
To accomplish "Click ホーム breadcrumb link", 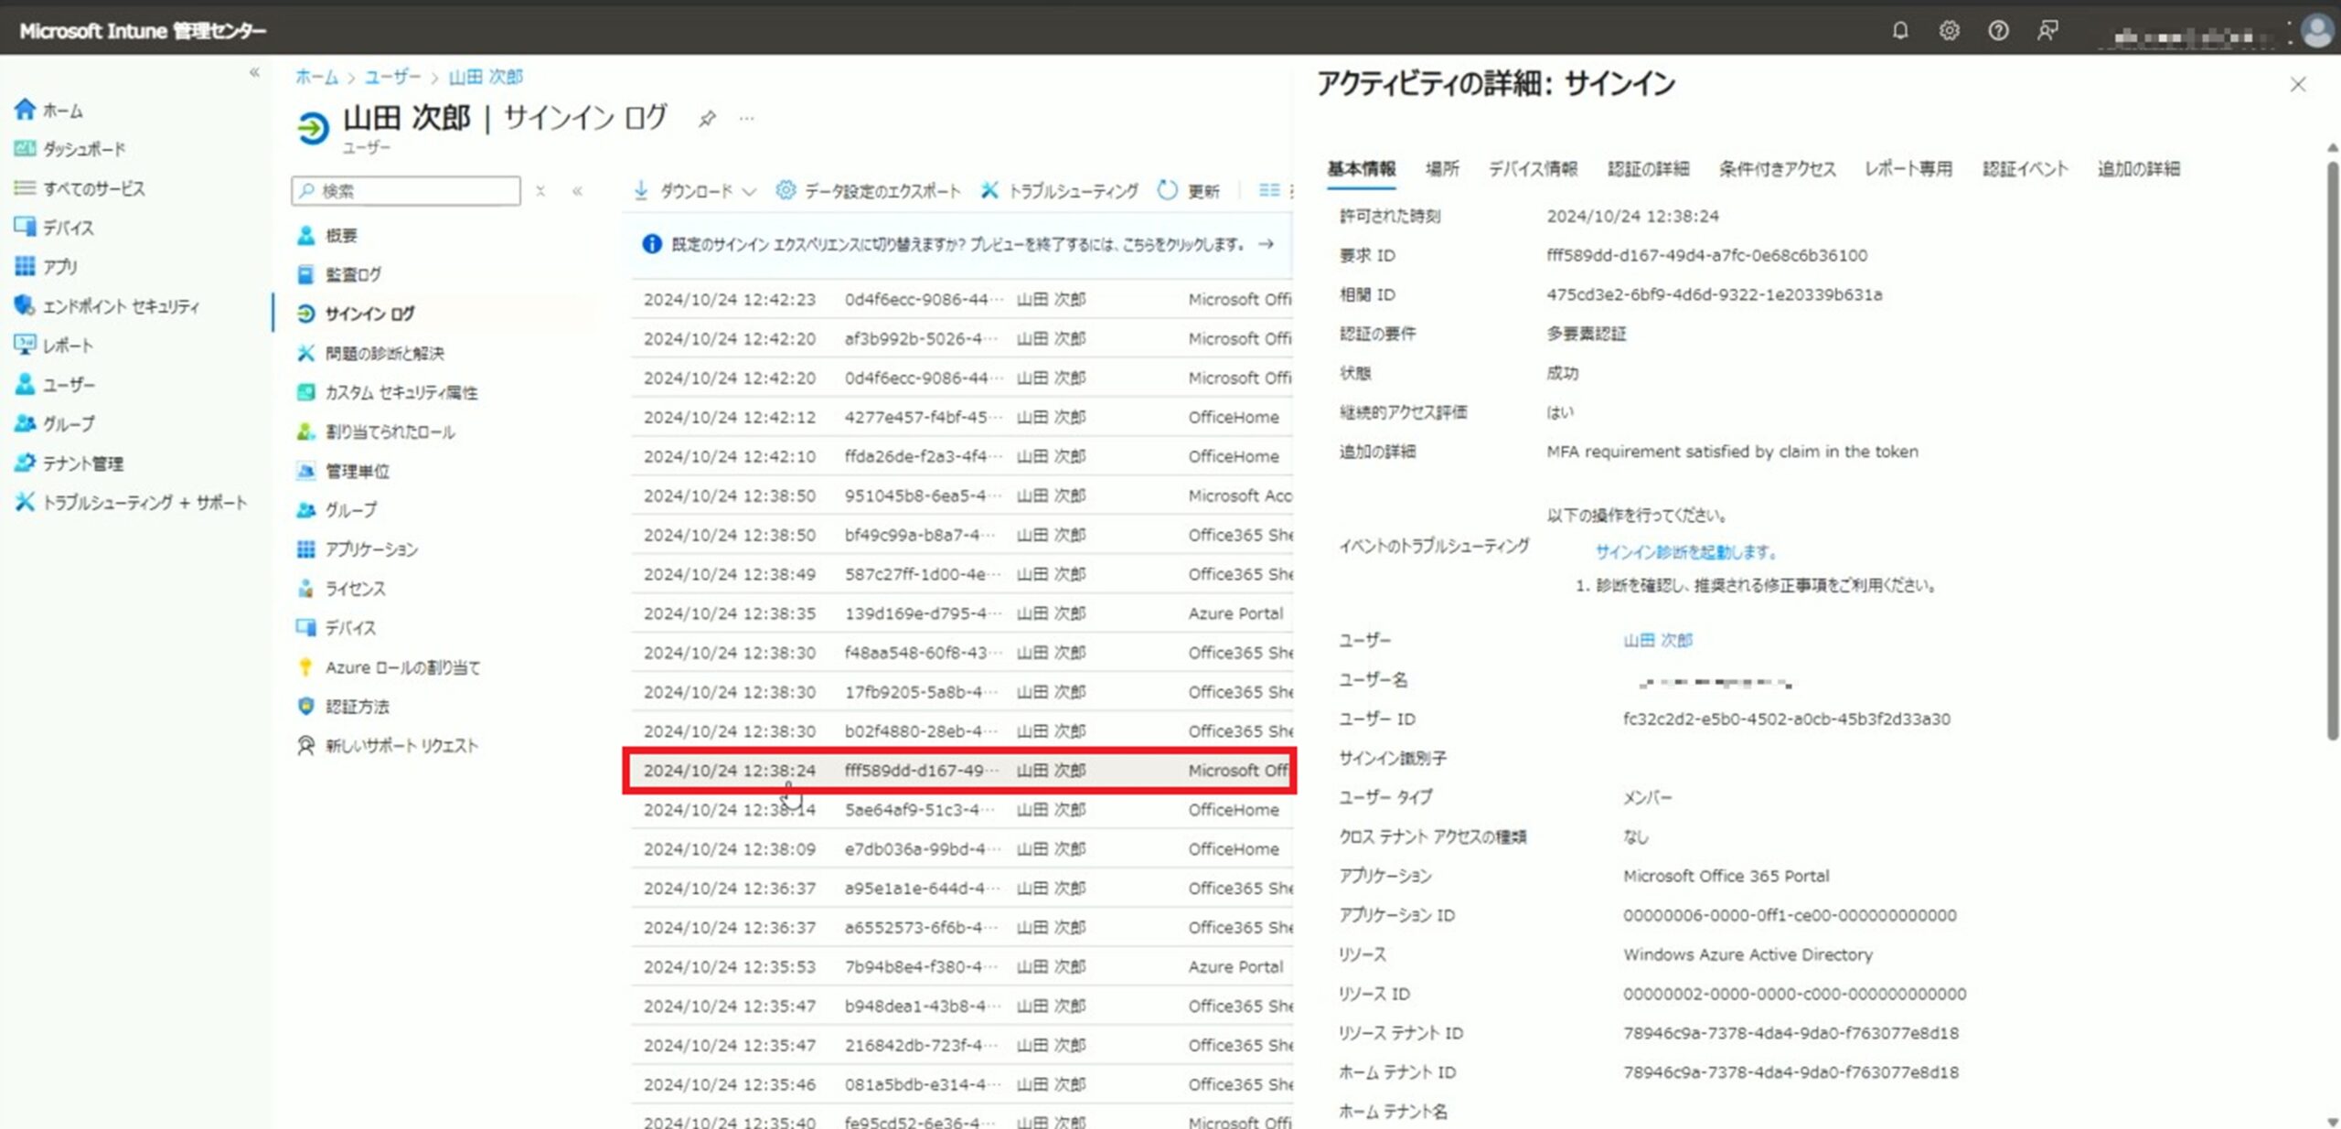I will pos(316,77).
